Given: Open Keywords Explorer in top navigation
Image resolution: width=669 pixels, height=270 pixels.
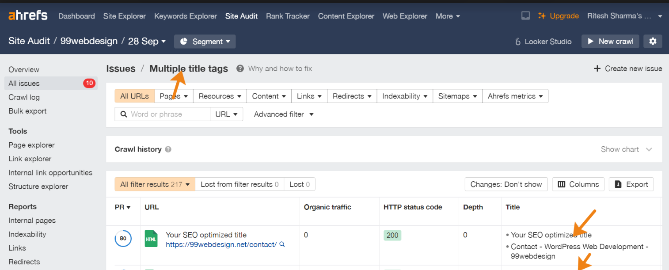Looking at the screenshot, I should tap(185, 16).
